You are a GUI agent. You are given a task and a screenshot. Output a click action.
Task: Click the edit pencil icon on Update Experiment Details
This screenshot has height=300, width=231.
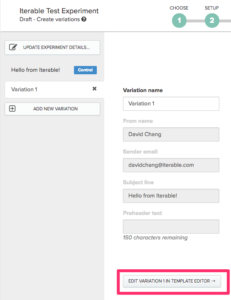coord(13,47)
